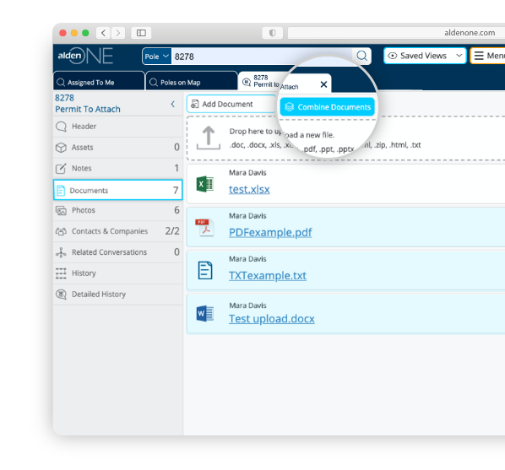Screen dimensions: 505x470
Task: Close the 8278 Permit to Attach tab
Action: (323, 84)
